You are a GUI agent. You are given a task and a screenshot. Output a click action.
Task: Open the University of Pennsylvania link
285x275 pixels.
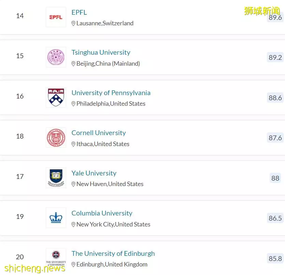(111, 93)
